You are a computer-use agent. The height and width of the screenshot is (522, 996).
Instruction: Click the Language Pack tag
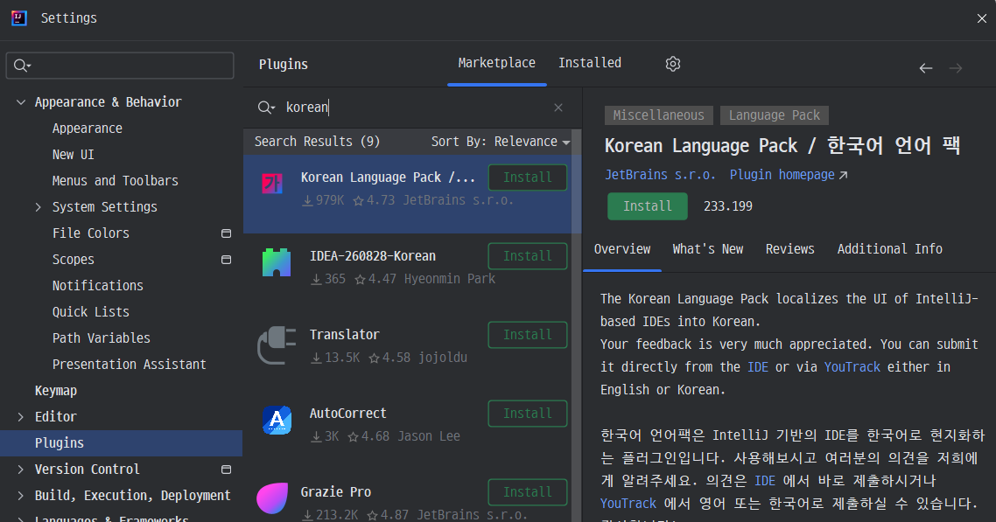click(775, 115)
